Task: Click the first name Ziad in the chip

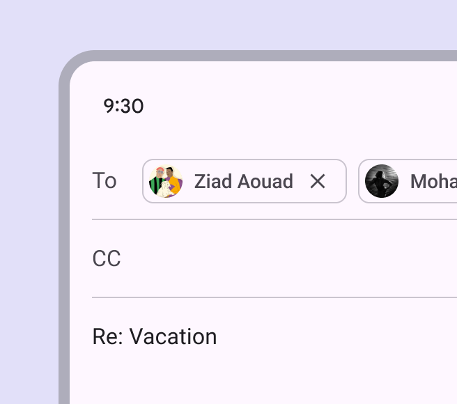Action: click(214, 181)
